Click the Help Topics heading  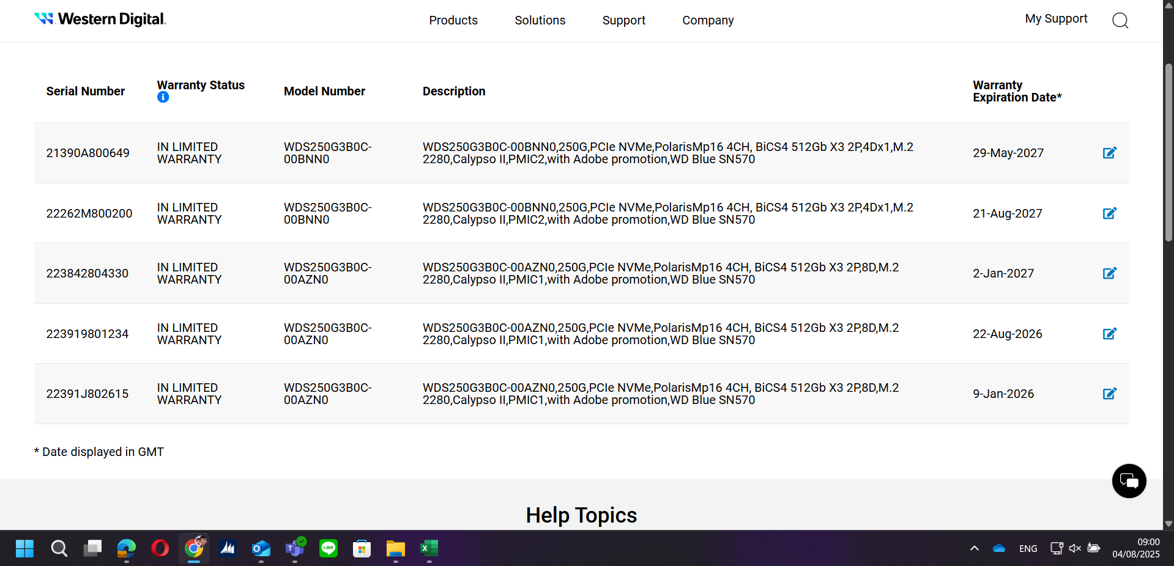click(581, 515)
